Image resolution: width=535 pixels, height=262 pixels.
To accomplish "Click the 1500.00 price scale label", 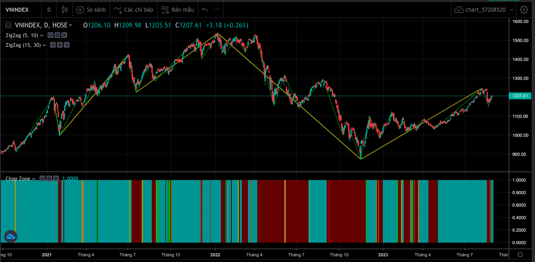I will point(520,40).
